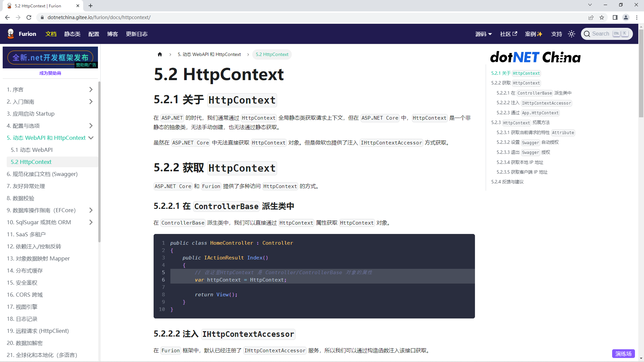Jump to 5.2.3.4 获取本地 IP 地址
Screen dimensions: 644x362
pos(520,162)
